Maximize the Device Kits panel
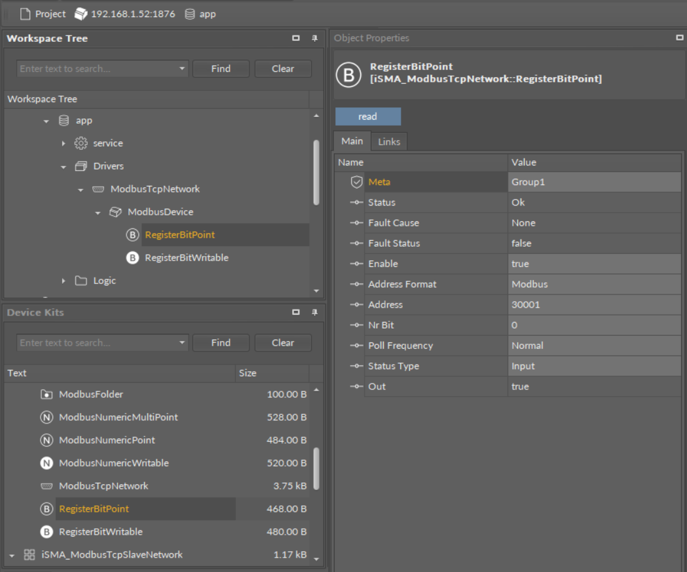Image resolution: width=687 pixels, height=572 pixels. tap(296, 313)
